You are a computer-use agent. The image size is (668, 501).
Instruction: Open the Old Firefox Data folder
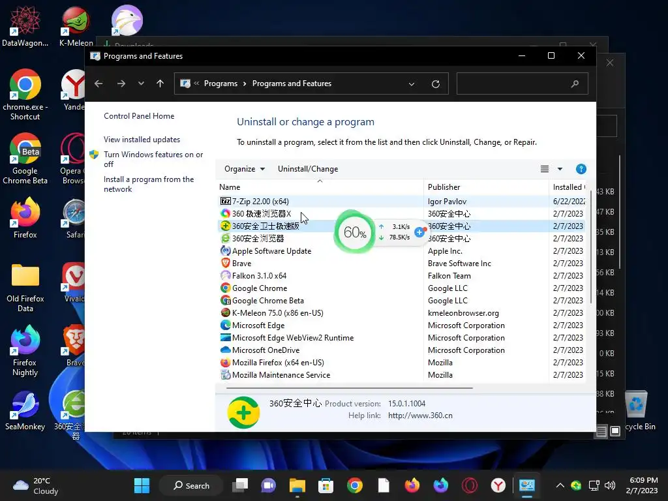pyautogui.click(x=25, y=288)
